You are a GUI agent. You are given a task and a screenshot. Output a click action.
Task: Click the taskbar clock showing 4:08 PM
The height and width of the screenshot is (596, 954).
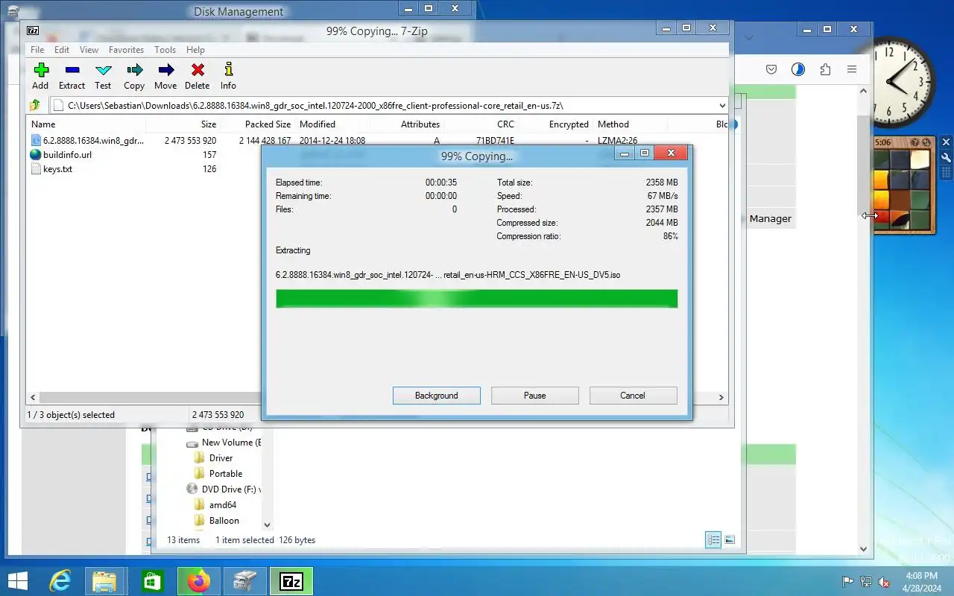(922, 582)
